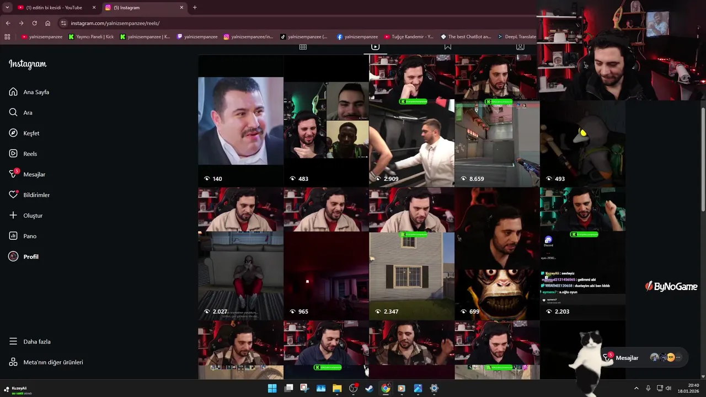This screenshot has height=397, width=706.
Task: Open Steam from the taskbar
Action: [x=369, y=388]
